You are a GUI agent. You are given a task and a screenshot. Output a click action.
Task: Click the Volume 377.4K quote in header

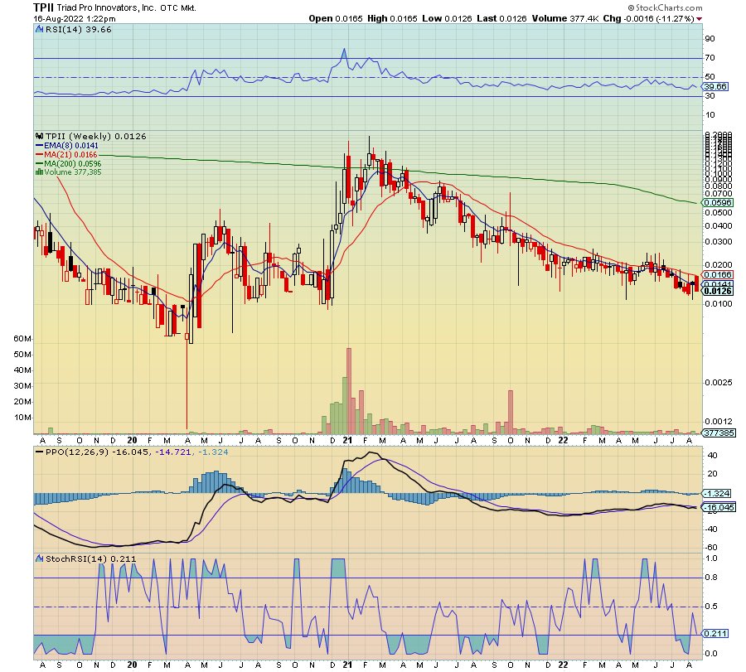pyautogui.click(x=565, y=18)
